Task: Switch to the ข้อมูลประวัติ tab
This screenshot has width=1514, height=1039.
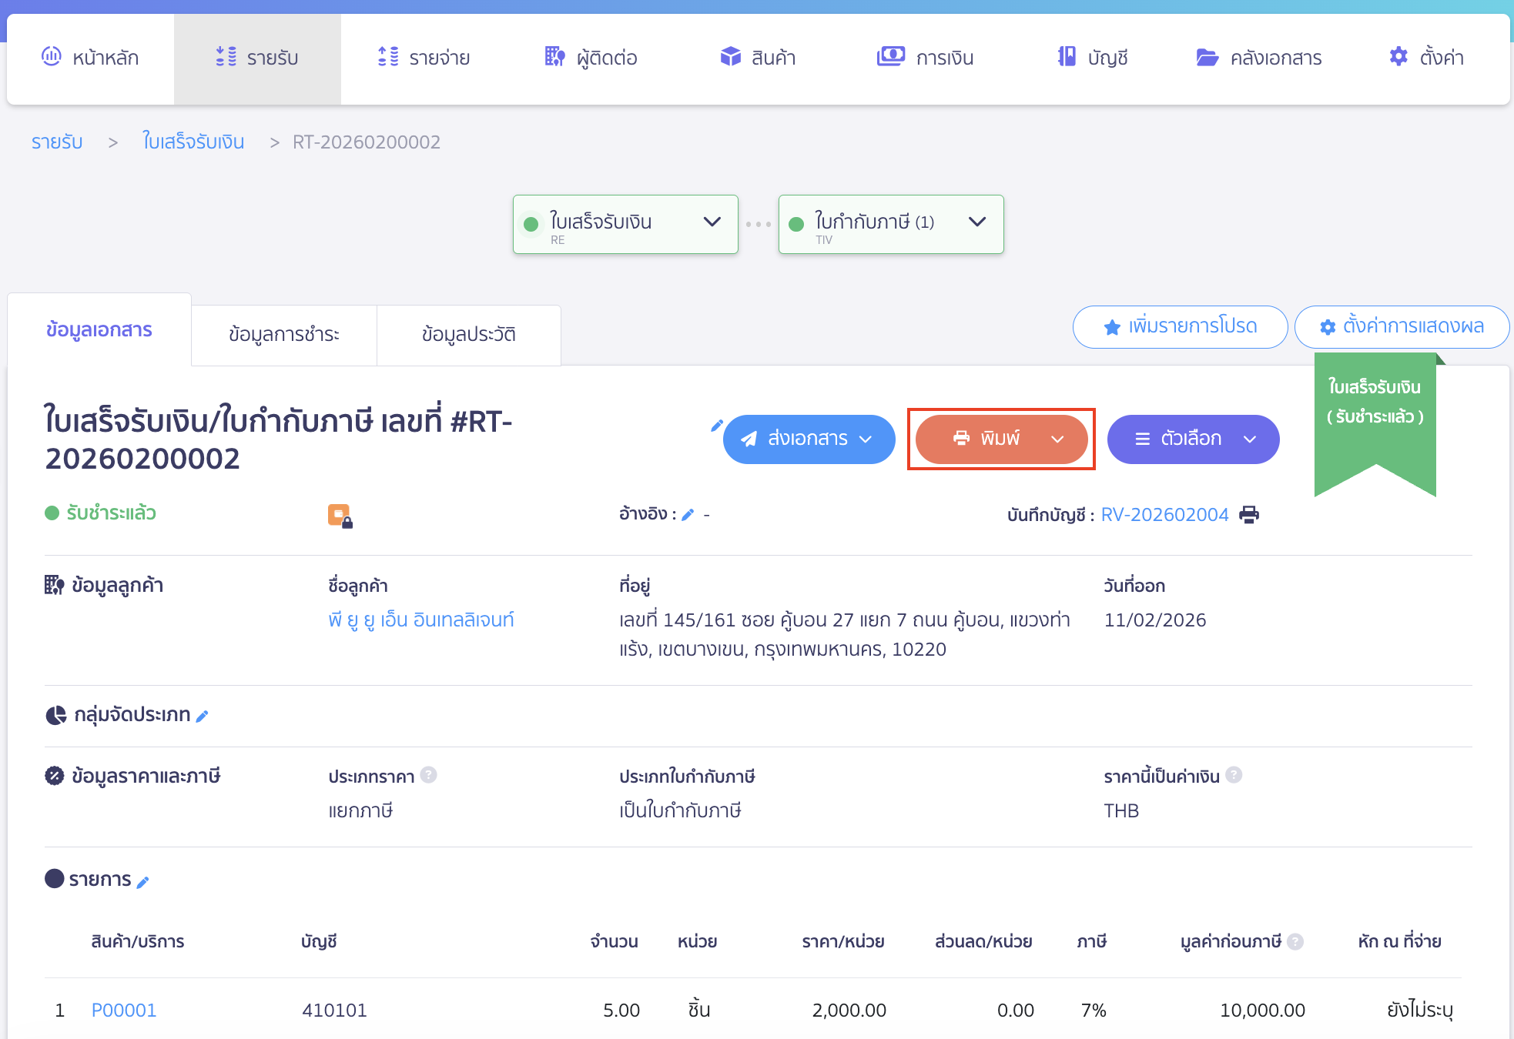Action: [468, 335]
